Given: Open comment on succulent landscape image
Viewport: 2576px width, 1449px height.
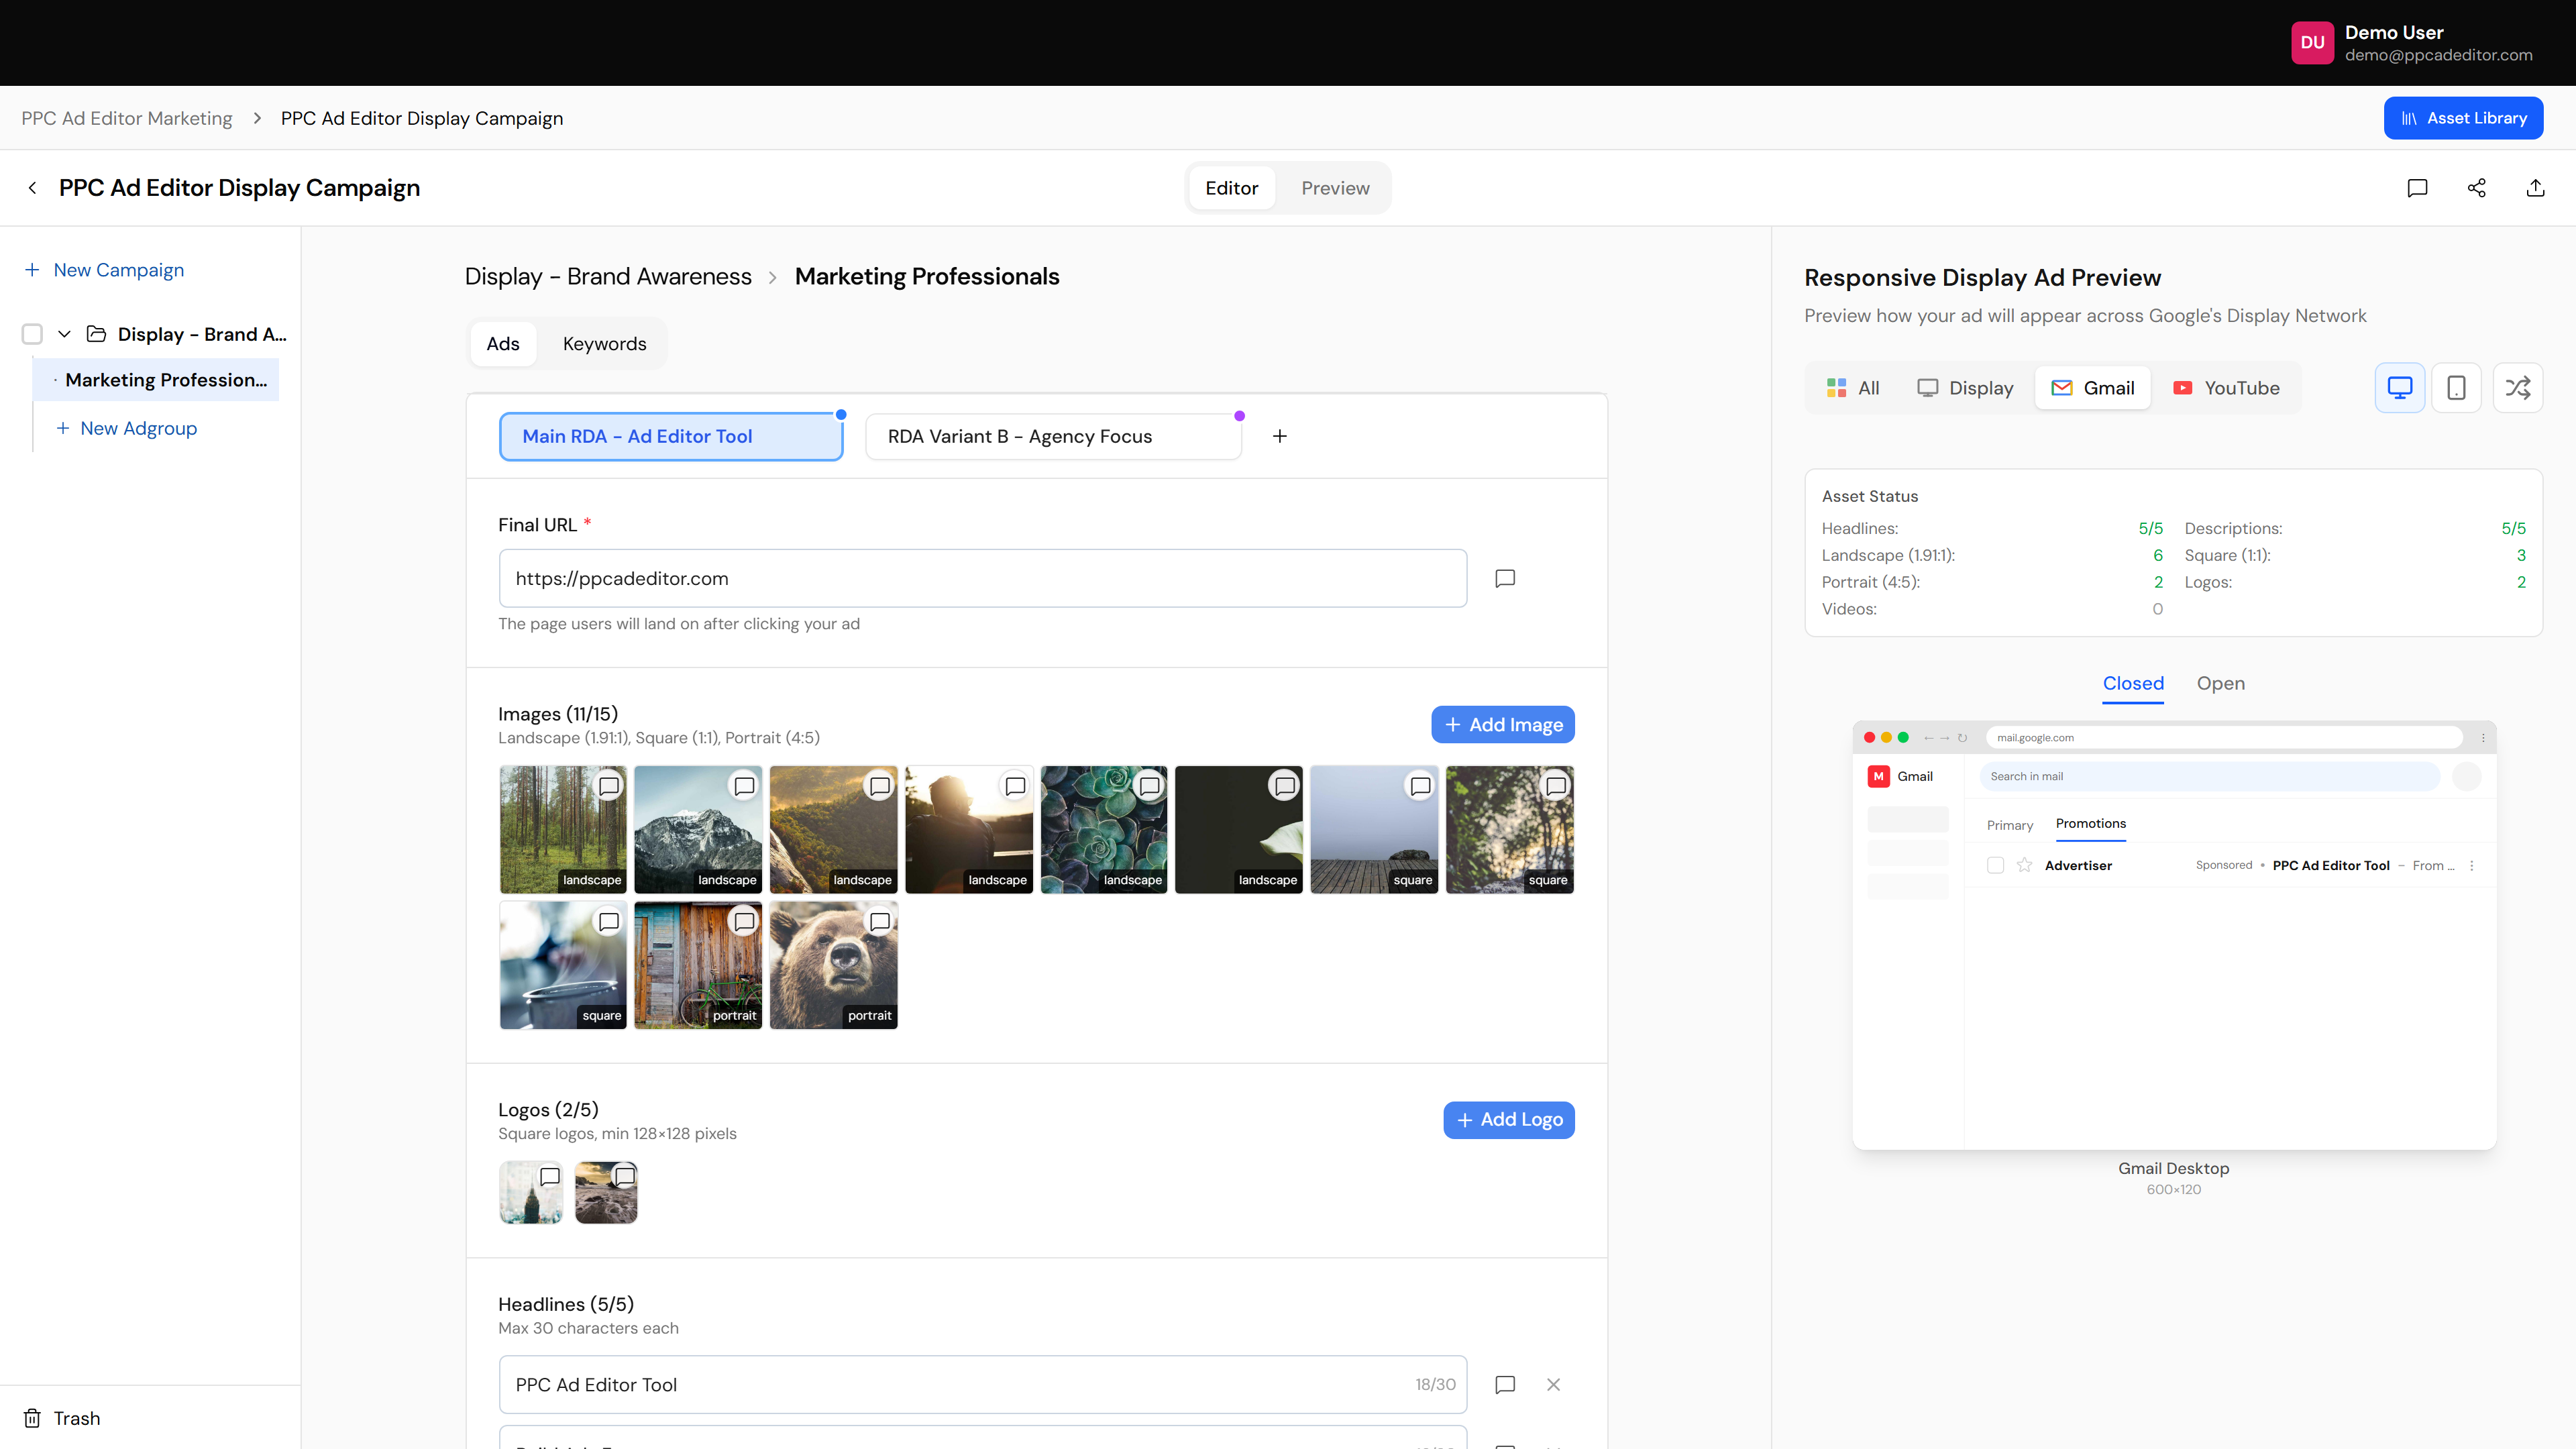Looking at the screenshot, I should tap(1150, 786).
